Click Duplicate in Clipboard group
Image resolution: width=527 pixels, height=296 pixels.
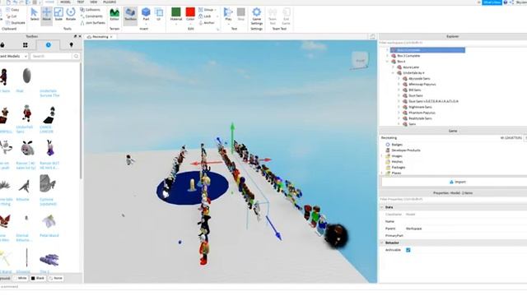pos(16,23)
